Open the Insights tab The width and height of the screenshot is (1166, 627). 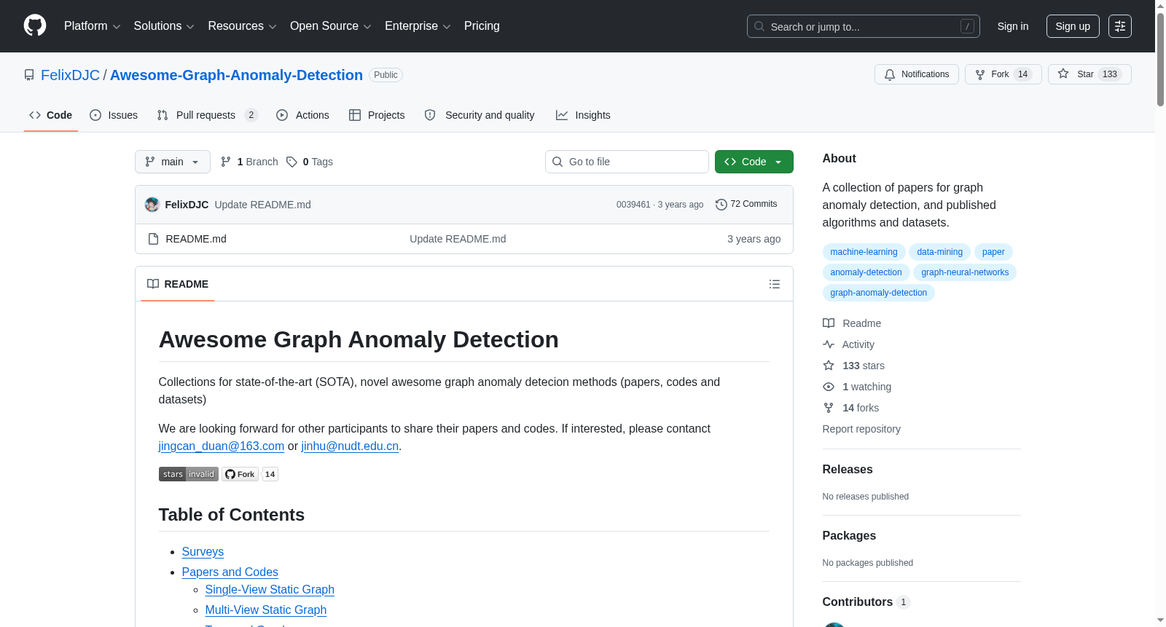(583, 115)
